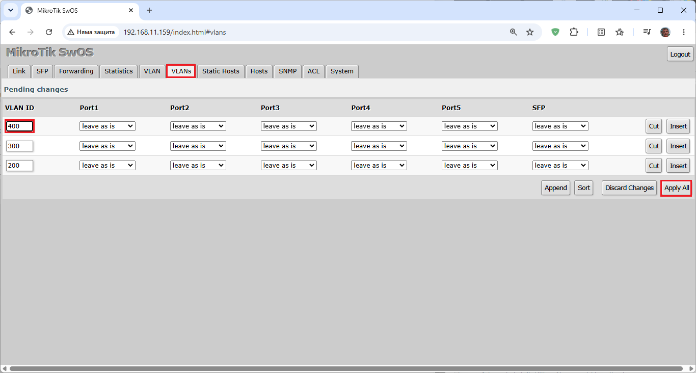Discard the pending changes
This screenshot has width=696, height=373.
click(x=629, y=188)
